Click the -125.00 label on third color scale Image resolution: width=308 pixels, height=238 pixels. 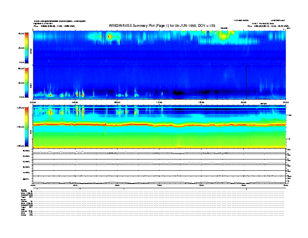tap(20, 108)
